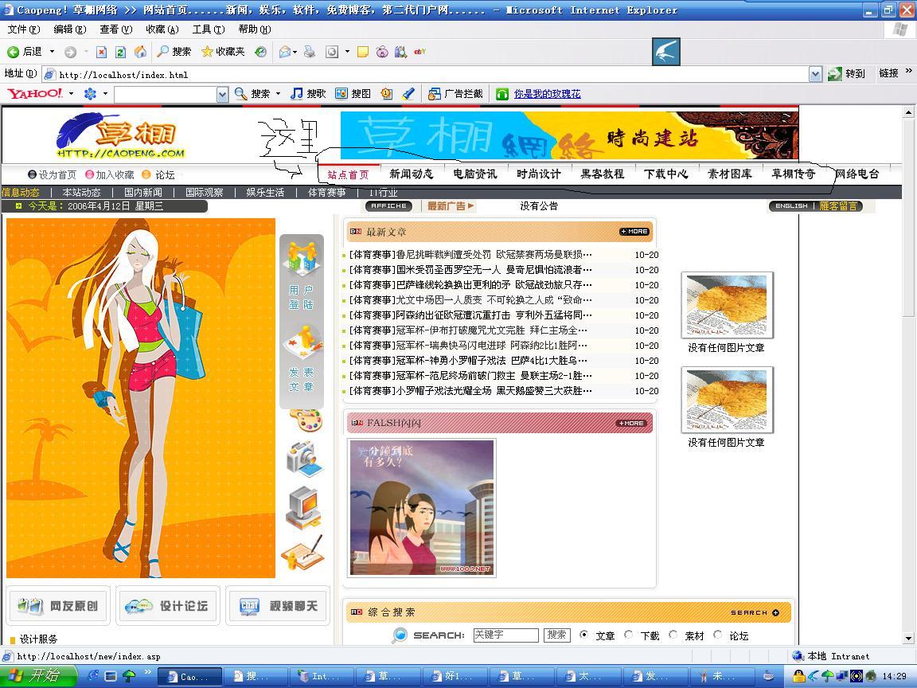Click the taskbar clock 14:29
This screenshot has width=917, height=688.
click(894, 676)
